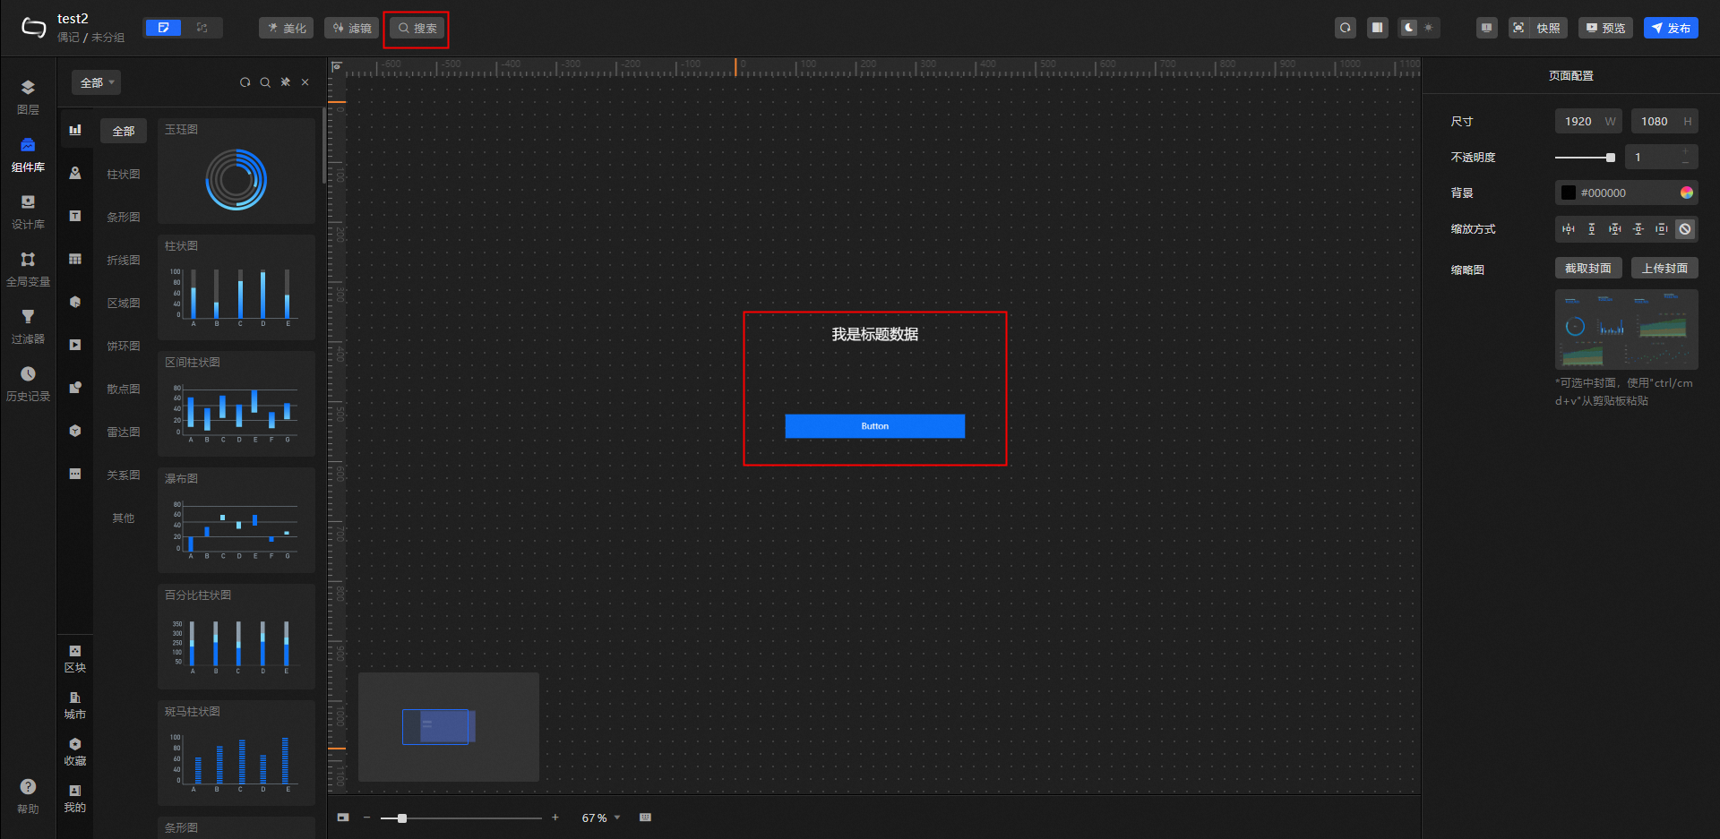
Task: Select the 瀑布图 waterfall chart thumbnail
Action: [x=236, y=520]
